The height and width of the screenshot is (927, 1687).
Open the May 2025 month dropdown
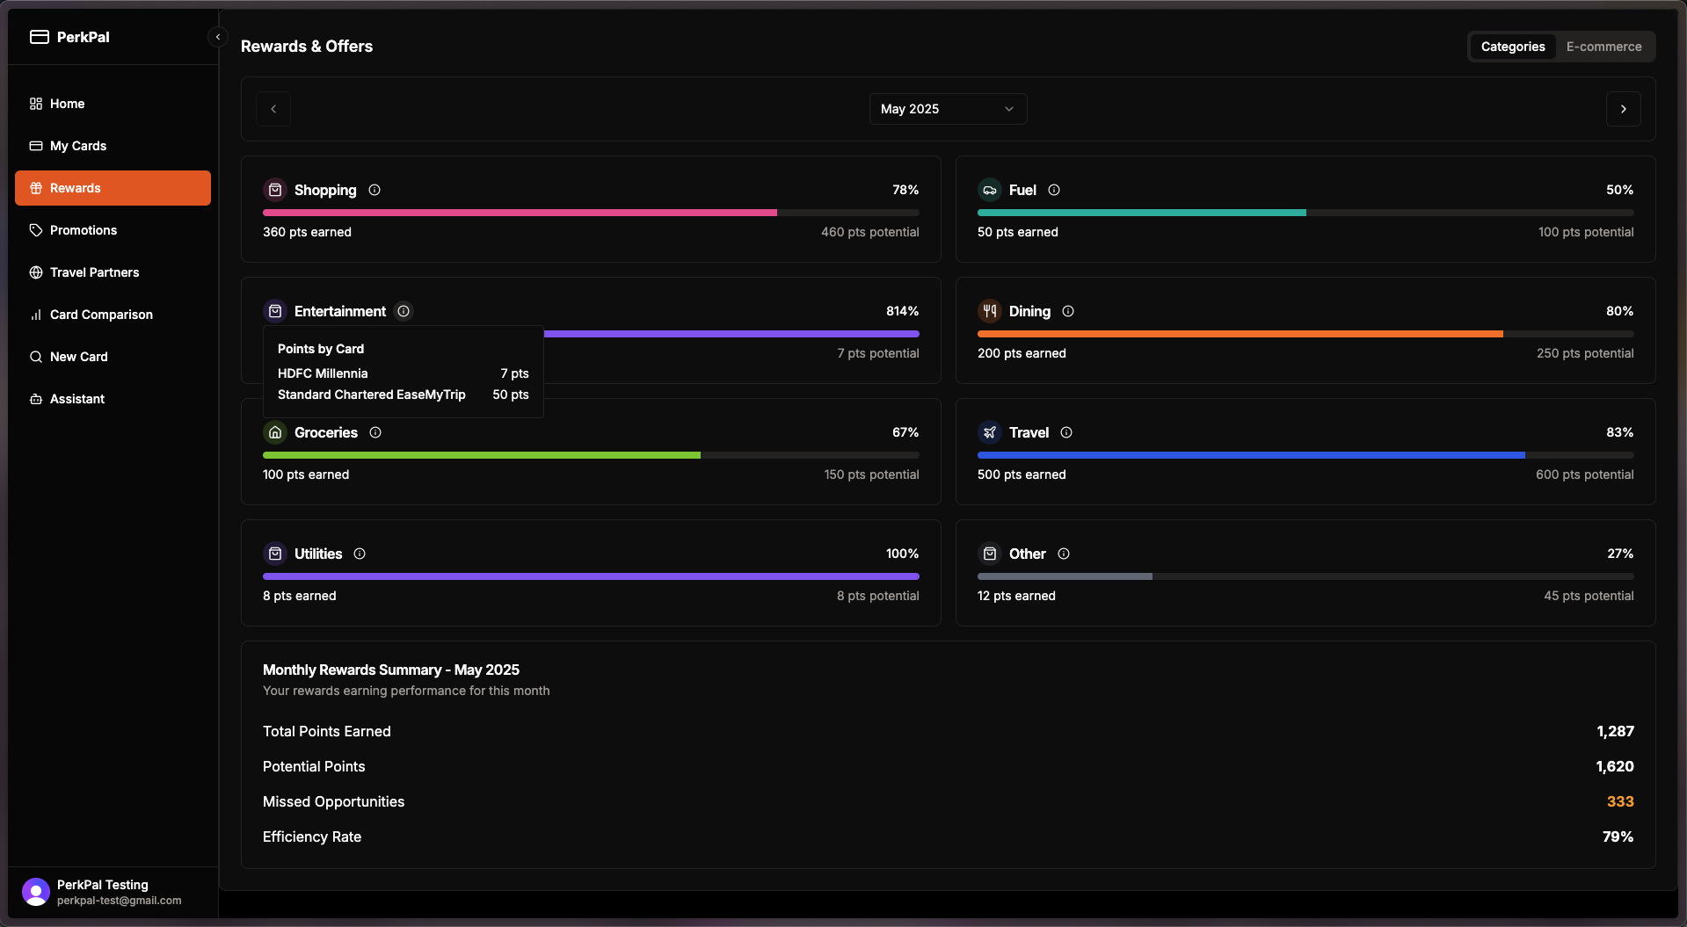(x=948, y=109)
